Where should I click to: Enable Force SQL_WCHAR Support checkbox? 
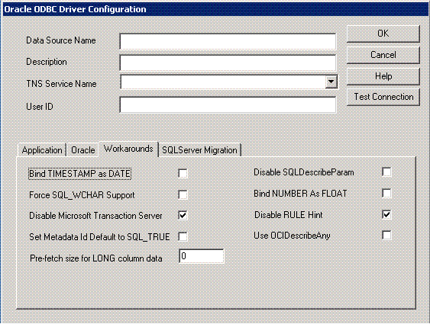click(x=183, y=194)
